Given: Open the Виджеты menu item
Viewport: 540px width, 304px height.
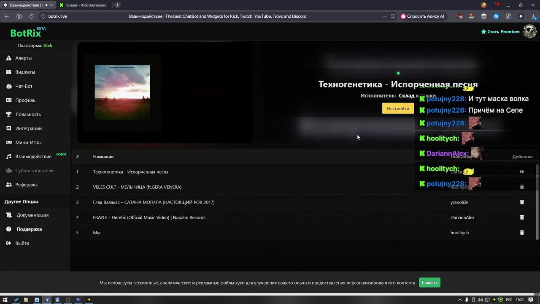Looking at the screenshot, I should [25, 72].
